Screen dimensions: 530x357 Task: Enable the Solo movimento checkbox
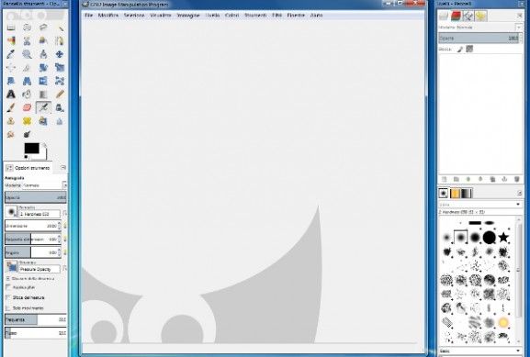tap(8, 308)
